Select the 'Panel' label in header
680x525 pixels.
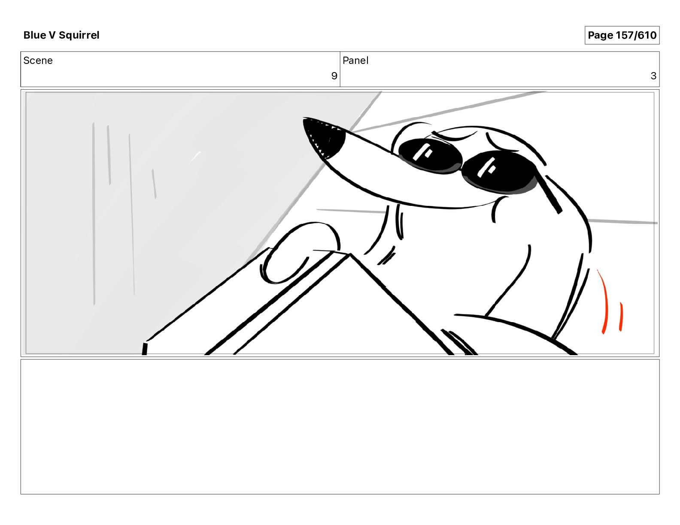355,60
